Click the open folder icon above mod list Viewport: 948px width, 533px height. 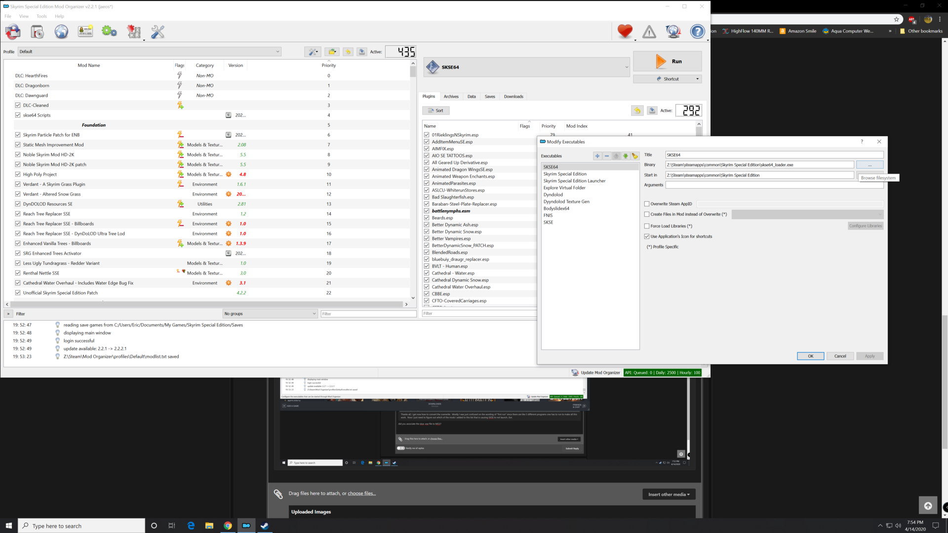332,52
